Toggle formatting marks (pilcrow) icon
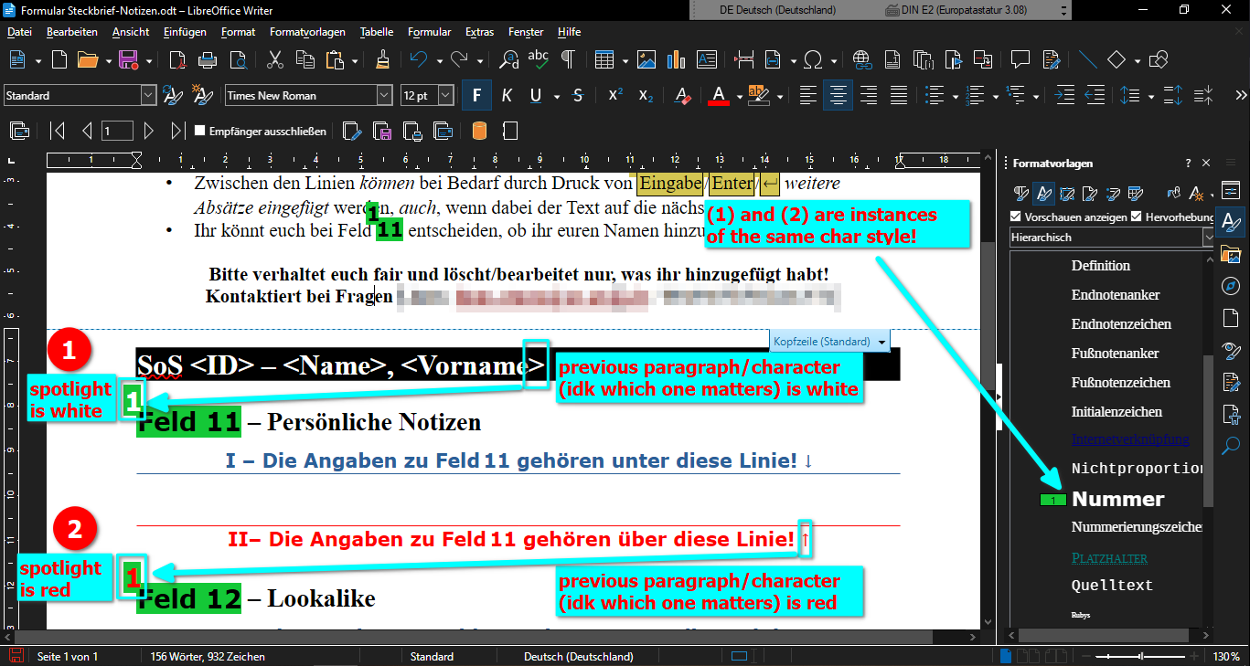The image size is (1250, 666). pos(568,60)
